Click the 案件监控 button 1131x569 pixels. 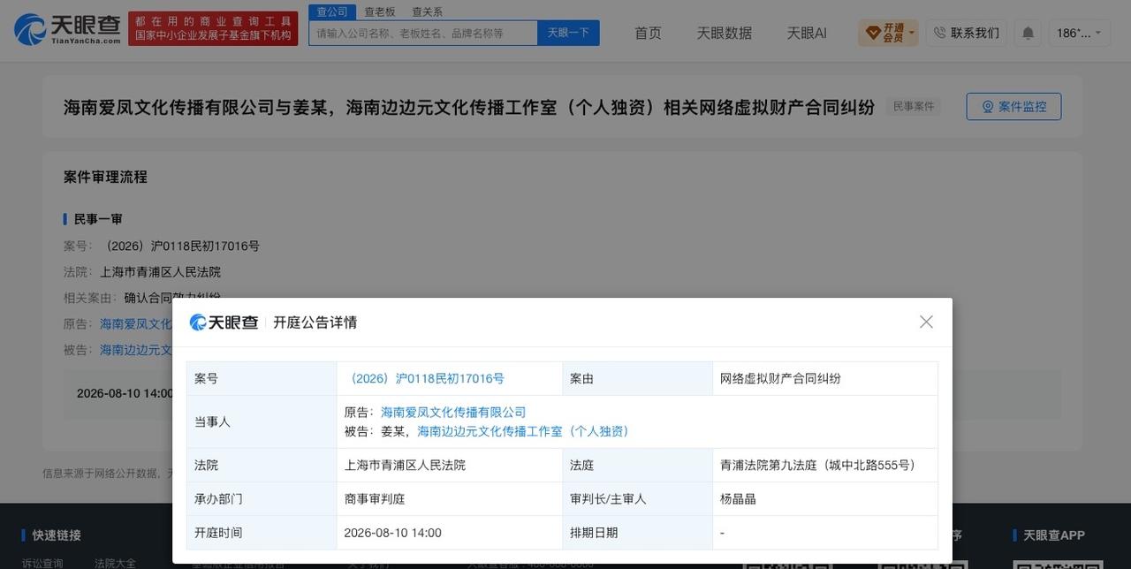pos(1013,106)
